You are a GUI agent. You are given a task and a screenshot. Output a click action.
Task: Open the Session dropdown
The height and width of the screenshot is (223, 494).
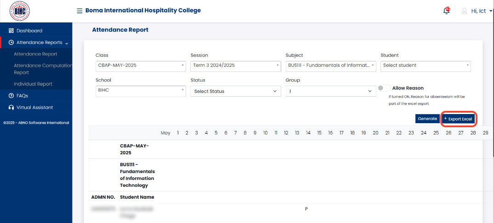point(235,65)
